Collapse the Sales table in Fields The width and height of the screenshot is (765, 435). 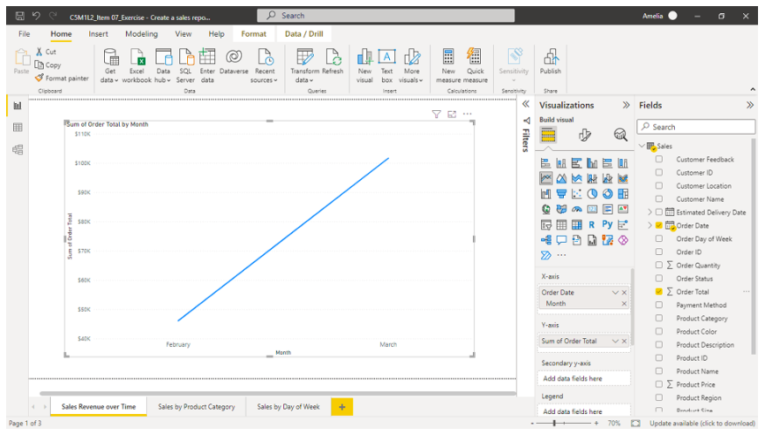(x=641, y=146)
